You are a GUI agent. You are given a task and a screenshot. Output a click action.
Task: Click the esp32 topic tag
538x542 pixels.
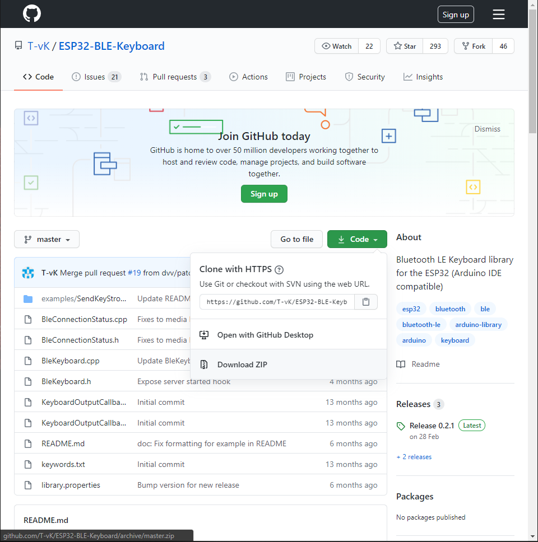(411, 309)
